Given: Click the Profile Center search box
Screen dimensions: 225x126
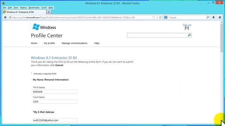Looking at the screenshot, I should click(x=157, y=35).
